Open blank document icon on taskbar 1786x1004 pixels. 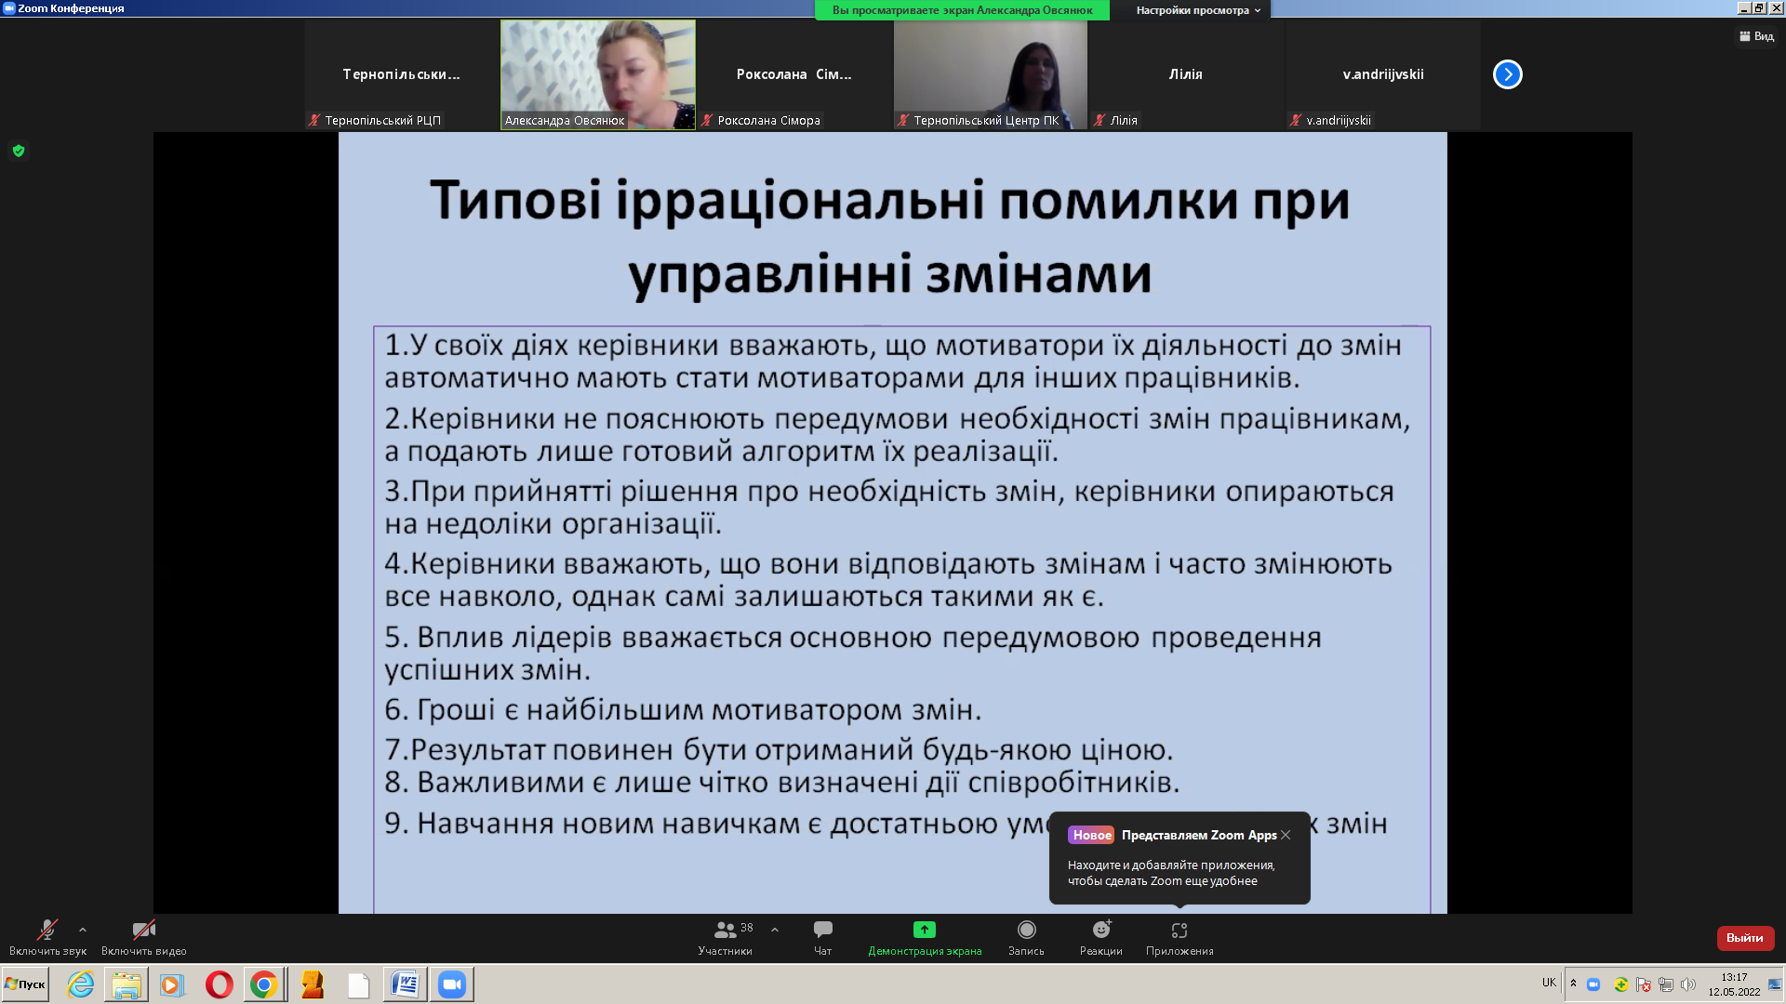359,984
